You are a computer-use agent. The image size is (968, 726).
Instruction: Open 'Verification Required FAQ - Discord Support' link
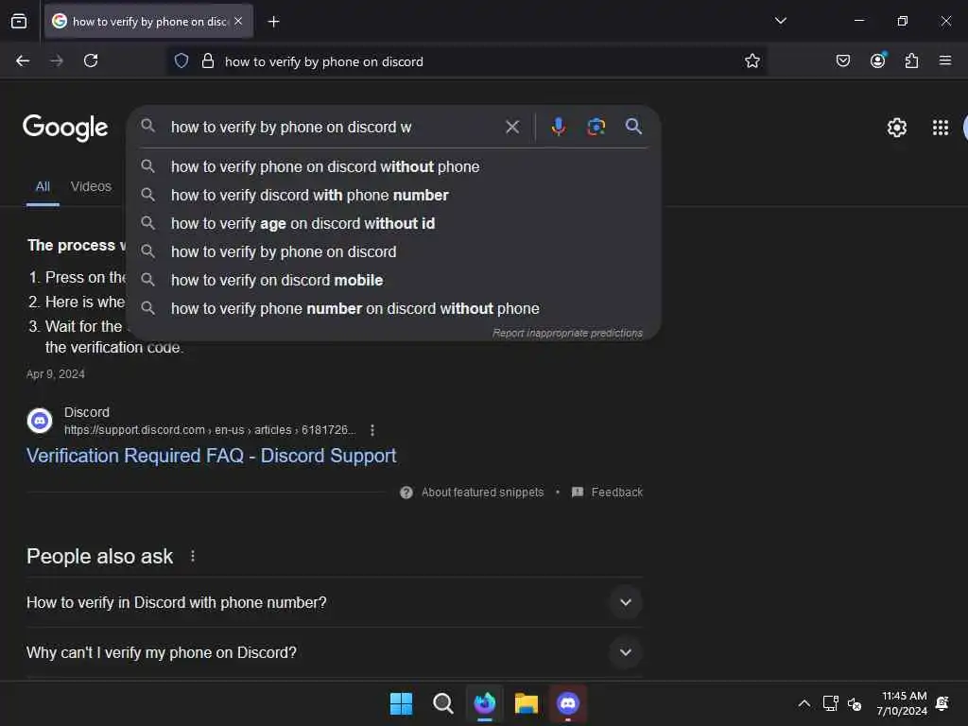pyautogui.click(x=211, y=456)
